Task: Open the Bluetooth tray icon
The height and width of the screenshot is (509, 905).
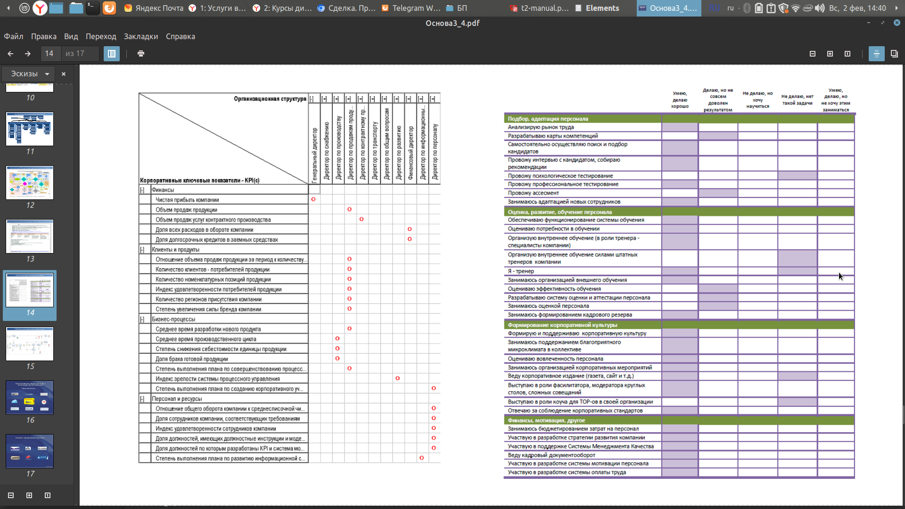Action: (x=747, y=8)
